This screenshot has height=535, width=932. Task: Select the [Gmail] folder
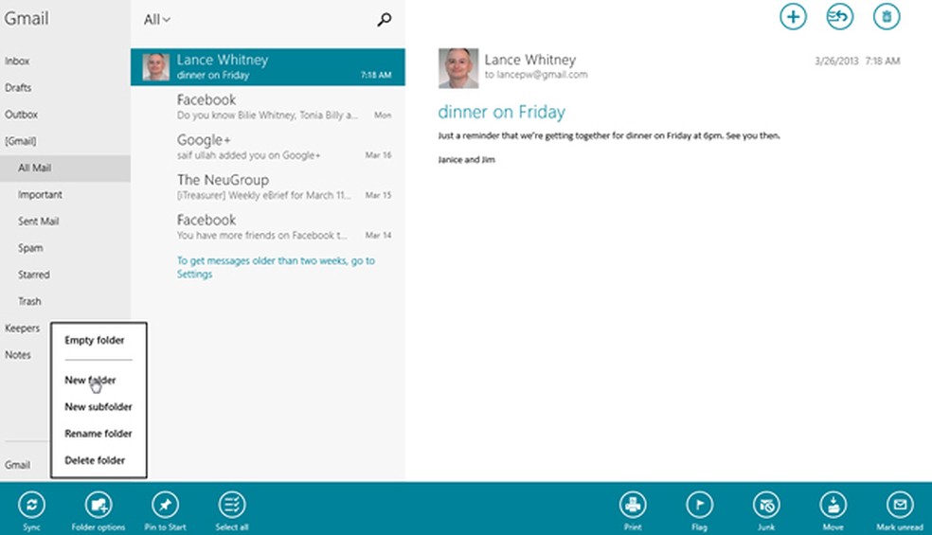click(x=21, y=141)
